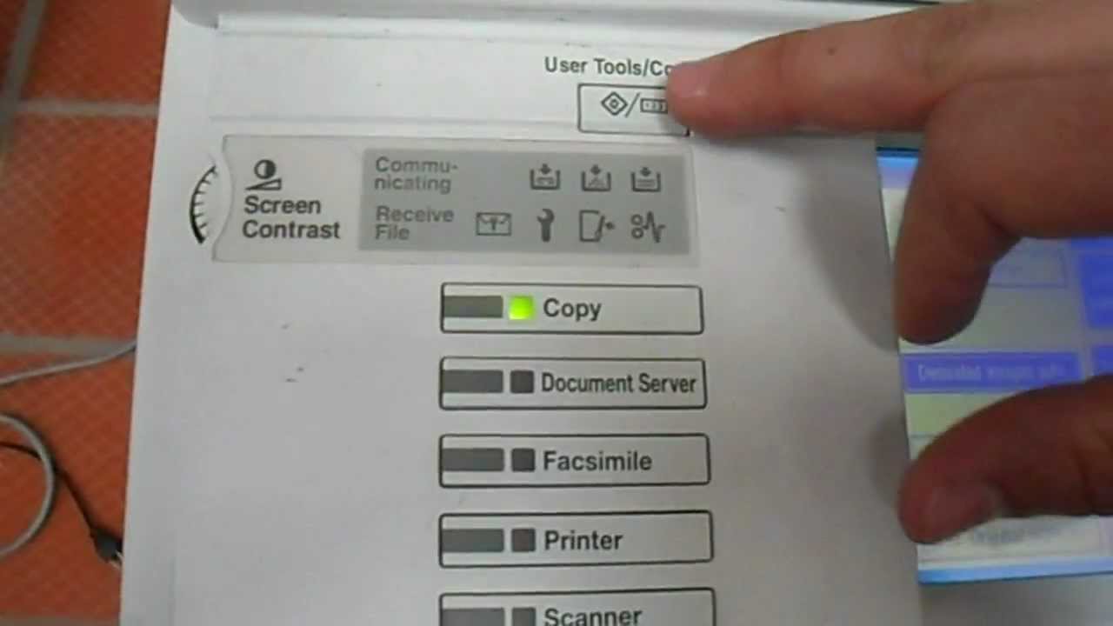This screenshot has height=626, width=1113.
Task: Touch the last Data In tray icon
Action: [x=646, y=178]
